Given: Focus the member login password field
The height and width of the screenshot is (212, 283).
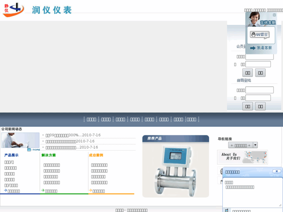Looking at the screenshot, I should tap(258, 64).
